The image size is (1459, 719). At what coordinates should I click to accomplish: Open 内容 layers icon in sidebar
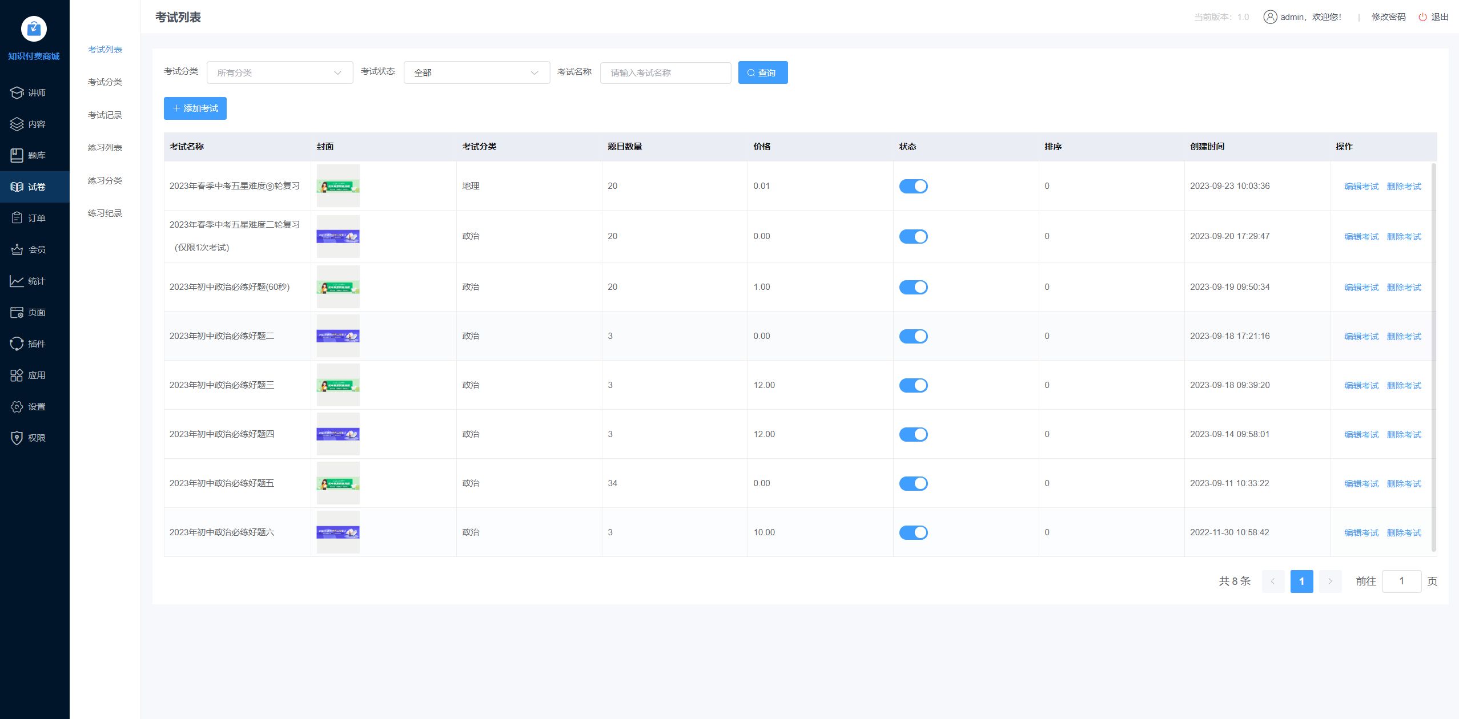pos(17,124)
